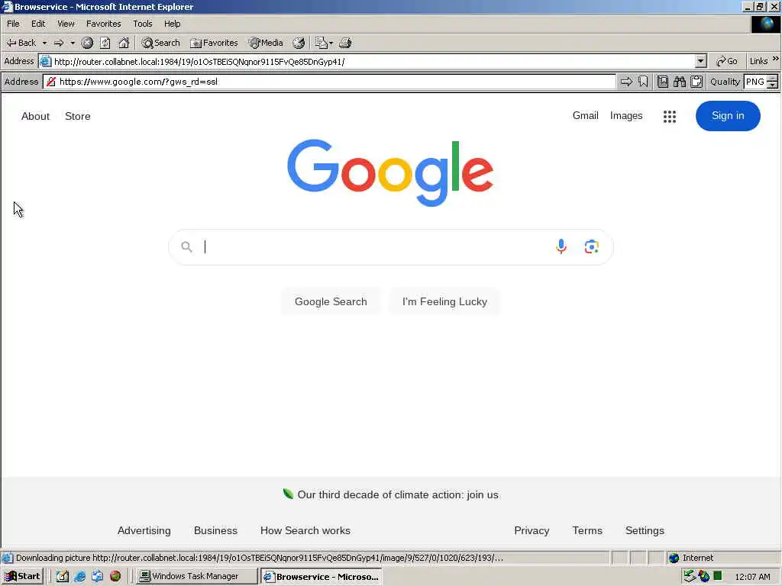The width and height of the screenshot is (782, 586).
Task: Launch Internet Explorer from quick launch
Action: 79,577
